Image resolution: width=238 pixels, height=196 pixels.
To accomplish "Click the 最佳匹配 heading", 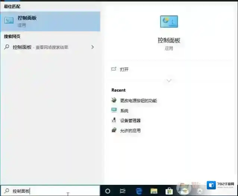I will click(12, 6).
